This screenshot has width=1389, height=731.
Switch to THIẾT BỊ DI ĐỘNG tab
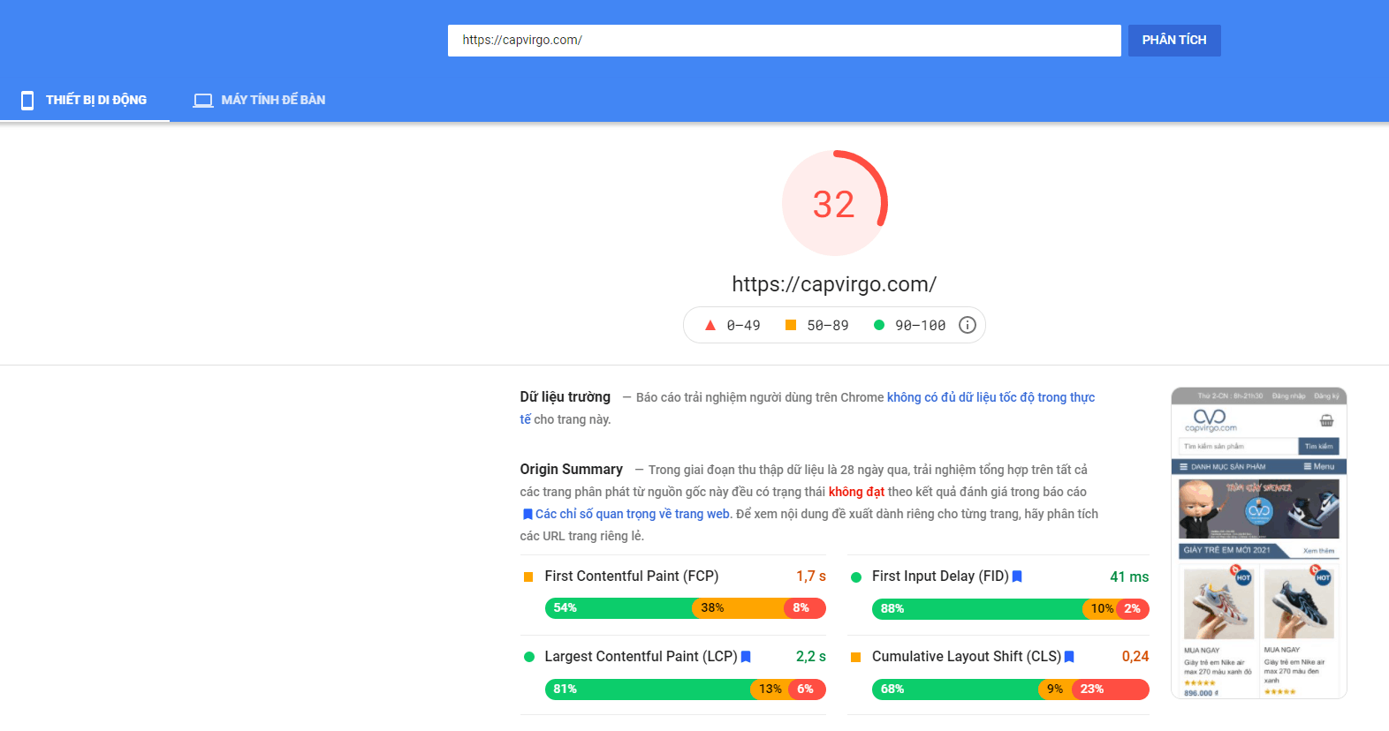[95, 101]
